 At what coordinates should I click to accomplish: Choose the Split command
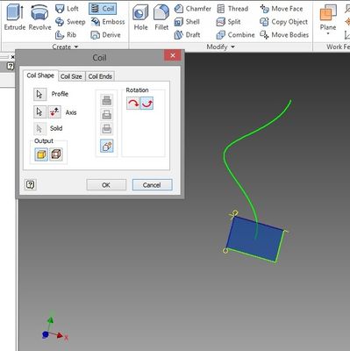coord(228,22)
